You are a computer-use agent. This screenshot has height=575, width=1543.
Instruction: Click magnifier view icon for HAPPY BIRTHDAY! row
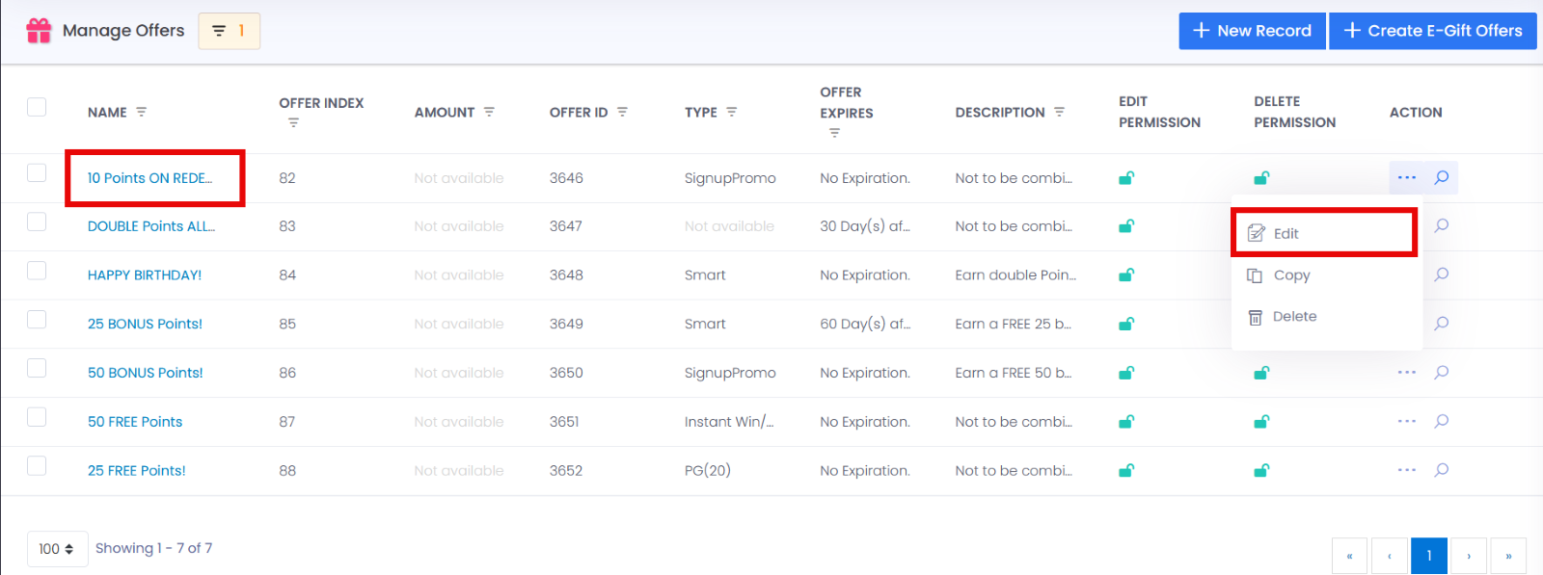coord(1442,275)
